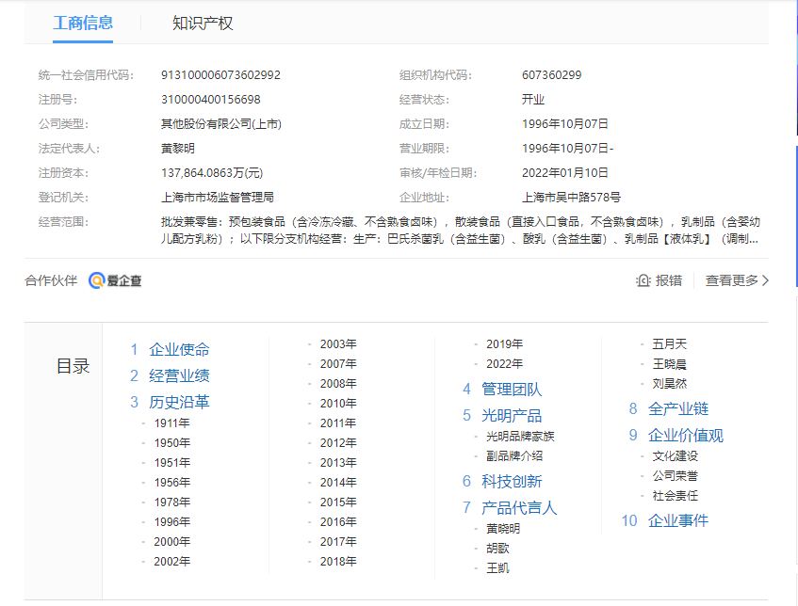The image size is (798, 606).
Task: Go to the 2011年 entry
Action: pos(338,423)
